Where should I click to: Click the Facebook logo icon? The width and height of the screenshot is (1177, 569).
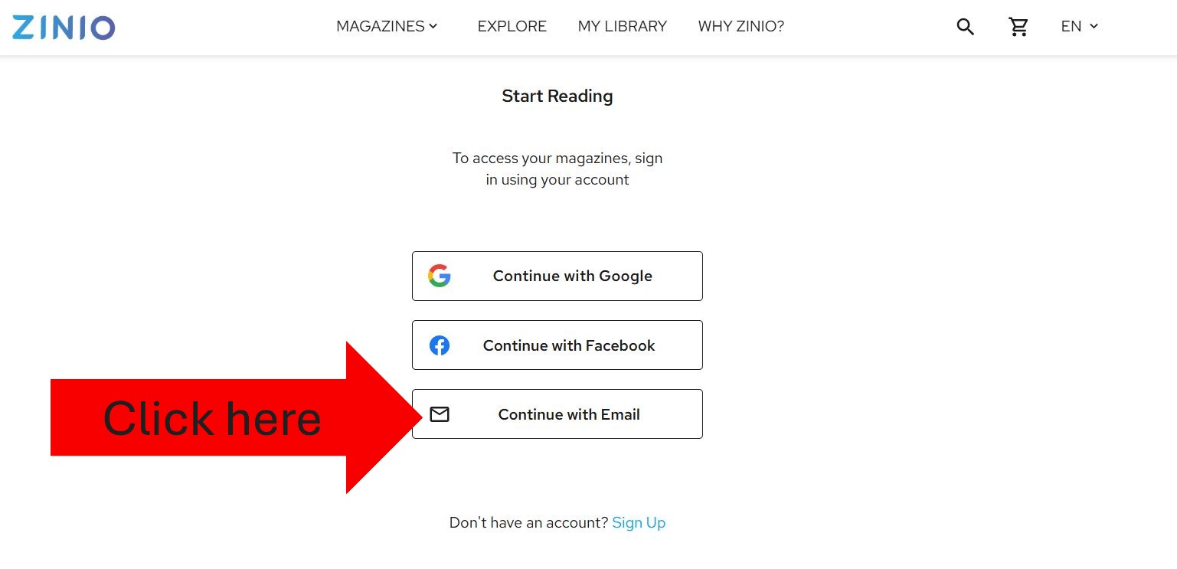tap(439, 345)
